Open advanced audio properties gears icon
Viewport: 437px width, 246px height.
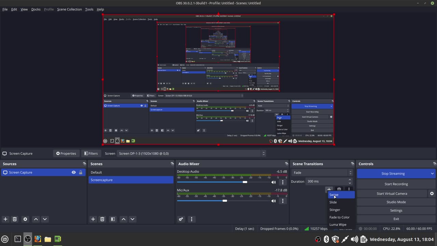tap(181, 219)
